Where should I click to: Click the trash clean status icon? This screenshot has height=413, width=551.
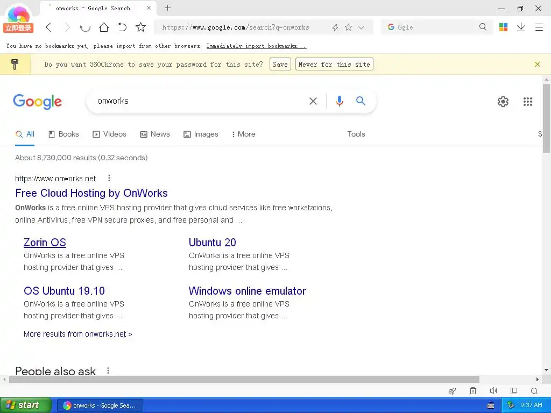[x=473, y=390]
